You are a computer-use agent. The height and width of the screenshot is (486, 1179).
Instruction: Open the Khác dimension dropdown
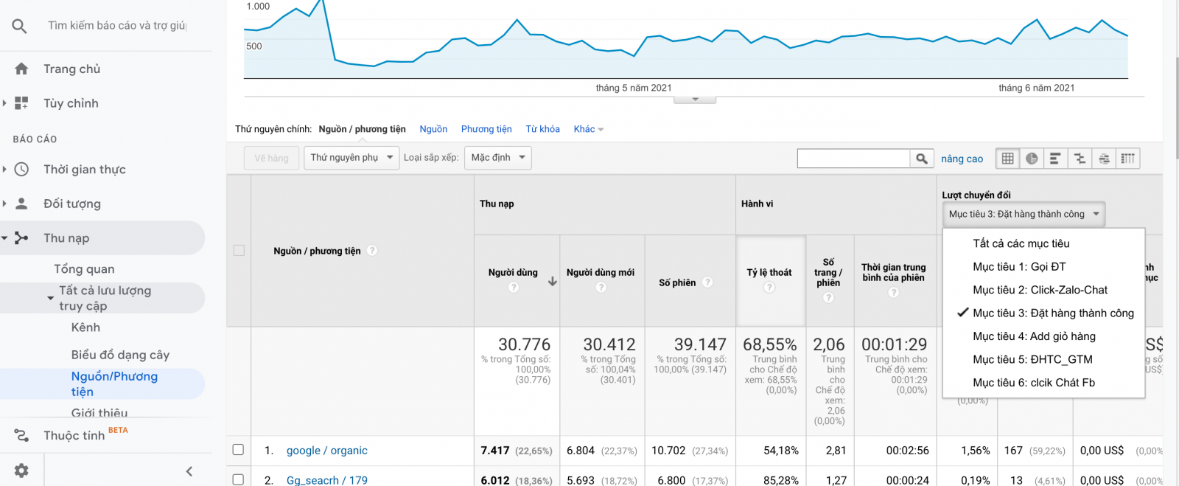click(589, 129)
